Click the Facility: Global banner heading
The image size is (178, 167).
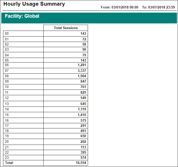coord(22,16)
